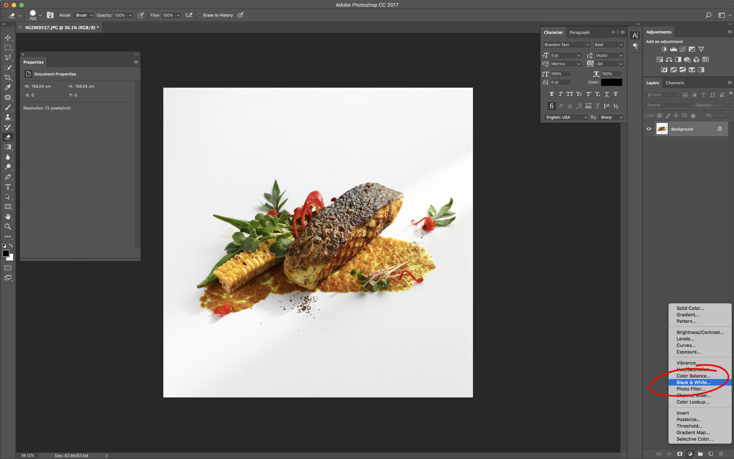Click the search icon at top right
This screenshot has height=459, width=734.
coord(708,15)
